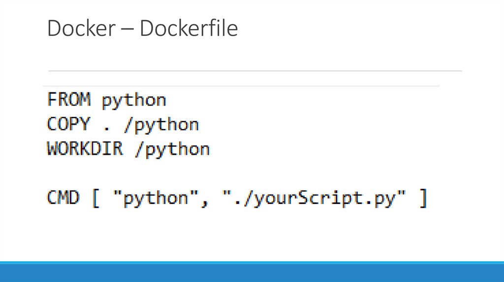Click the blue footer bar of the slide

tap(252, 272)
